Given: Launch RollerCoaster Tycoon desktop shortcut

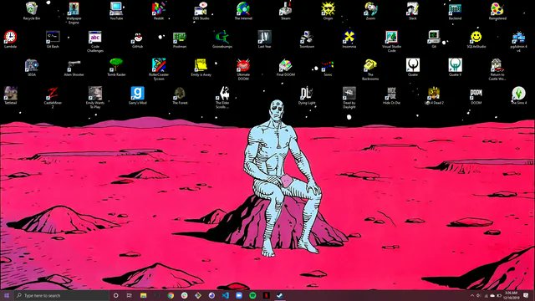Looking at the screenshot, I should (158, 69).
